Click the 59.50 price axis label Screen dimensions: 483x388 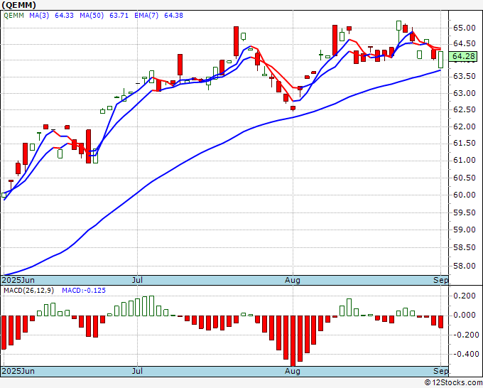tap(465, 212)
